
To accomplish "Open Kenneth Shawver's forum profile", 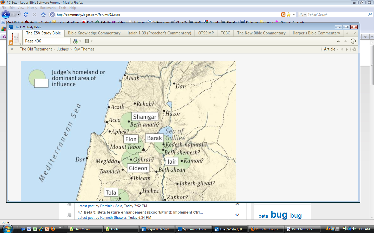I will click(113, 218).
